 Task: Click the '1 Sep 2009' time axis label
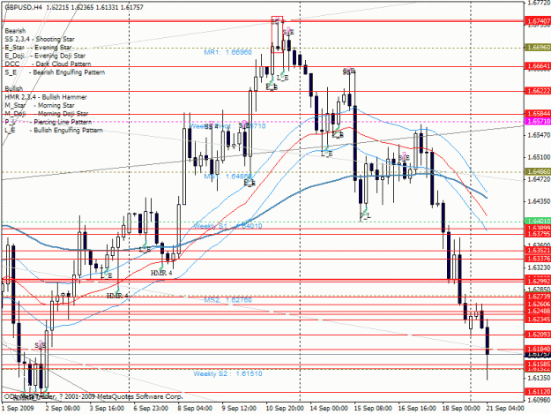point(18,409)
